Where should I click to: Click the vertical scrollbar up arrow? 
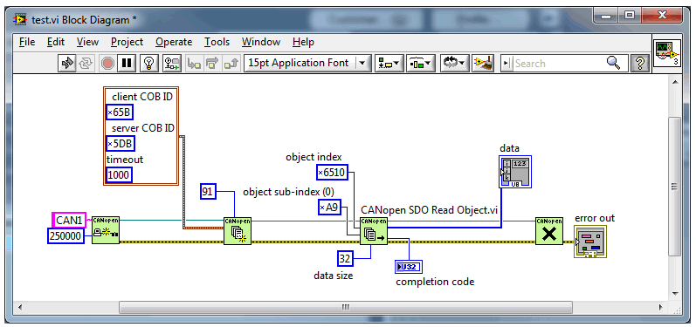pos(675,81)
